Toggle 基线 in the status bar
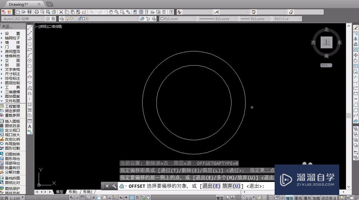Viewport: 359px width, 200px height. pos(298,198)
